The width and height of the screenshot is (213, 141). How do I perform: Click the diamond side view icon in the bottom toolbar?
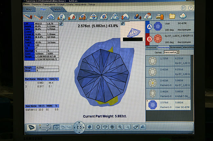[105, 127]
